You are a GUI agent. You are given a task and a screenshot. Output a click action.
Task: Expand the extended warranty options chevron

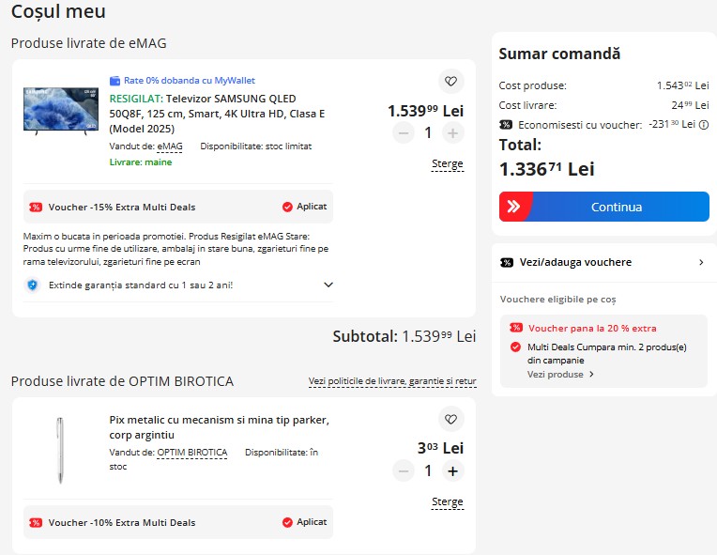pos(328,285)
